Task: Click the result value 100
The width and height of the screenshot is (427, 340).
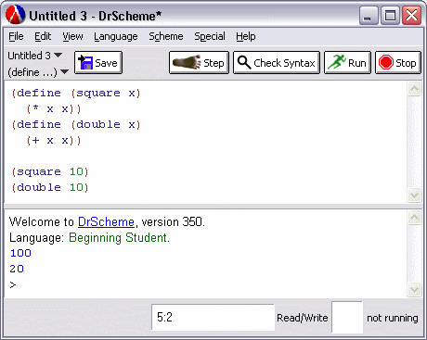Action: click(20, 253)
